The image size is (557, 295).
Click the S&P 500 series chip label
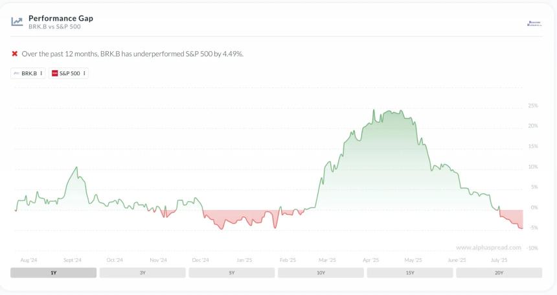point(69,73)
